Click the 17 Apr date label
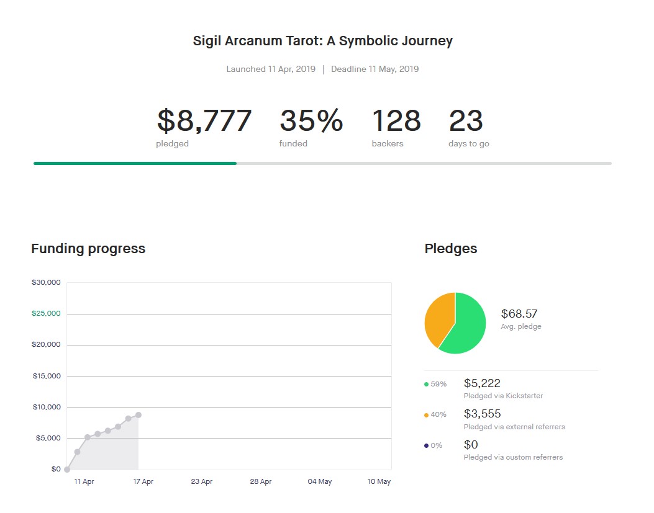This screenshot has width=654, height=513. 143,481
